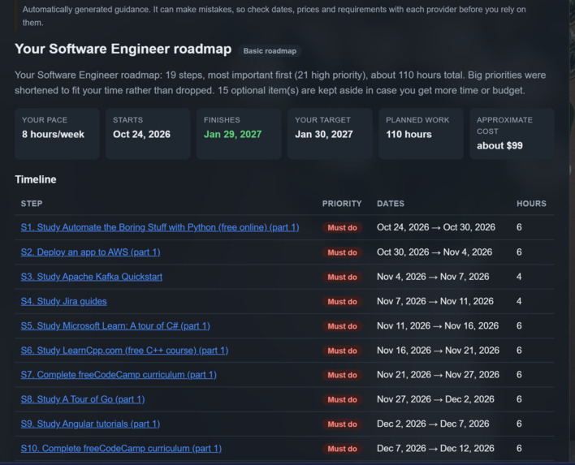Click the HOURS column header

[x=531, y=204]
